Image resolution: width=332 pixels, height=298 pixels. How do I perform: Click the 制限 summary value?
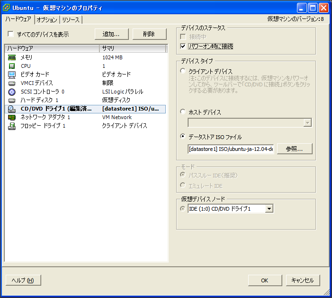108,83
